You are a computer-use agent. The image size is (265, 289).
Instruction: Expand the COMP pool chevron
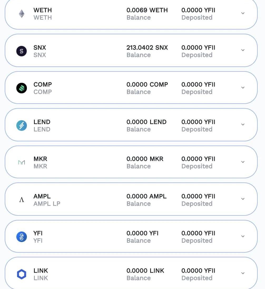click(x=243, y=88)
